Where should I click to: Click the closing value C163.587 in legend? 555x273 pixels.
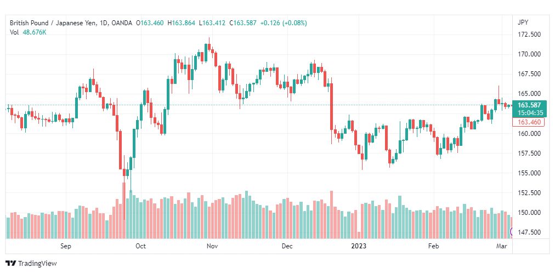[243, 23]
